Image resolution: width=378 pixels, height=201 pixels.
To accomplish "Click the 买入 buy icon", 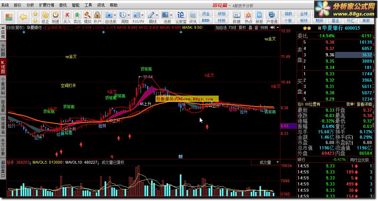I will tap(67, 15).
